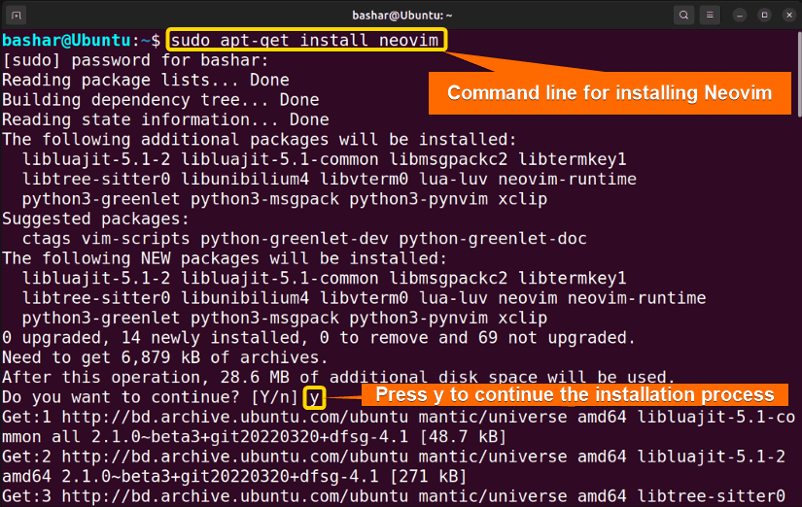Click the typed 'y' response character
The image size is (802, 507).
click(314, 398)
